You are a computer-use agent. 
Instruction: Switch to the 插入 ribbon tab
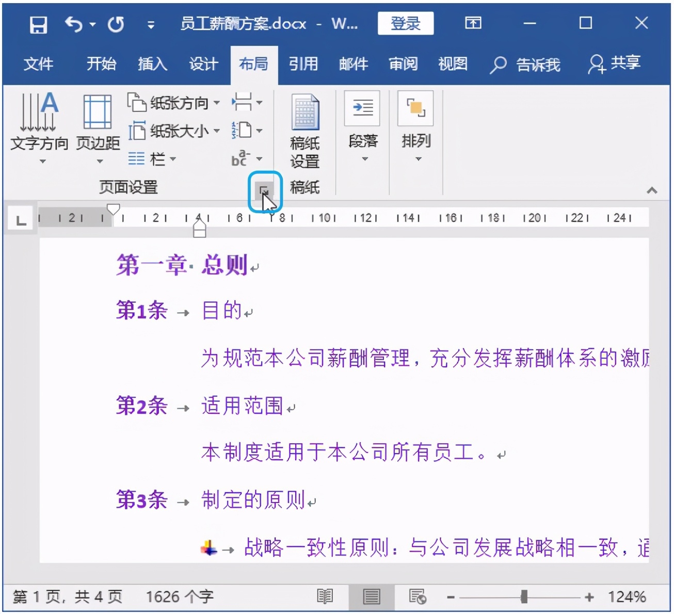[x=151, y=64]
